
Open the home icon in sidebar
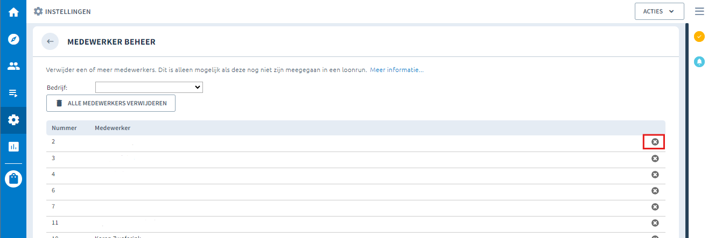click(13, 11)
